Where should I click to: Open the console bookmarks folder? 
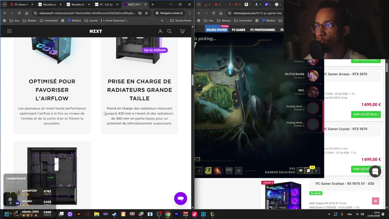(x=91, y=21)
